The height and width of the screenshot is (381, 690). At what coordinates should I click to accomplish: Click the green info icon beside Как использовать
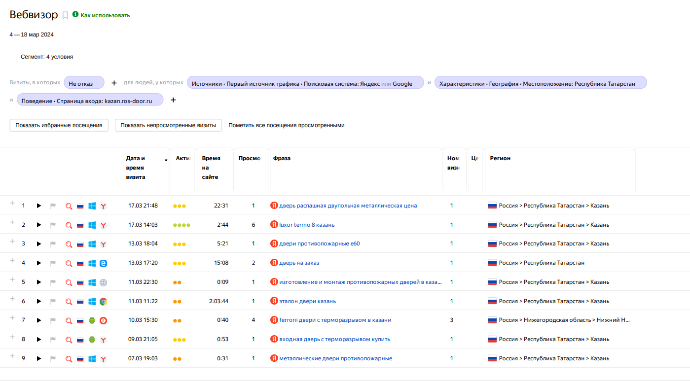point(75,15)
